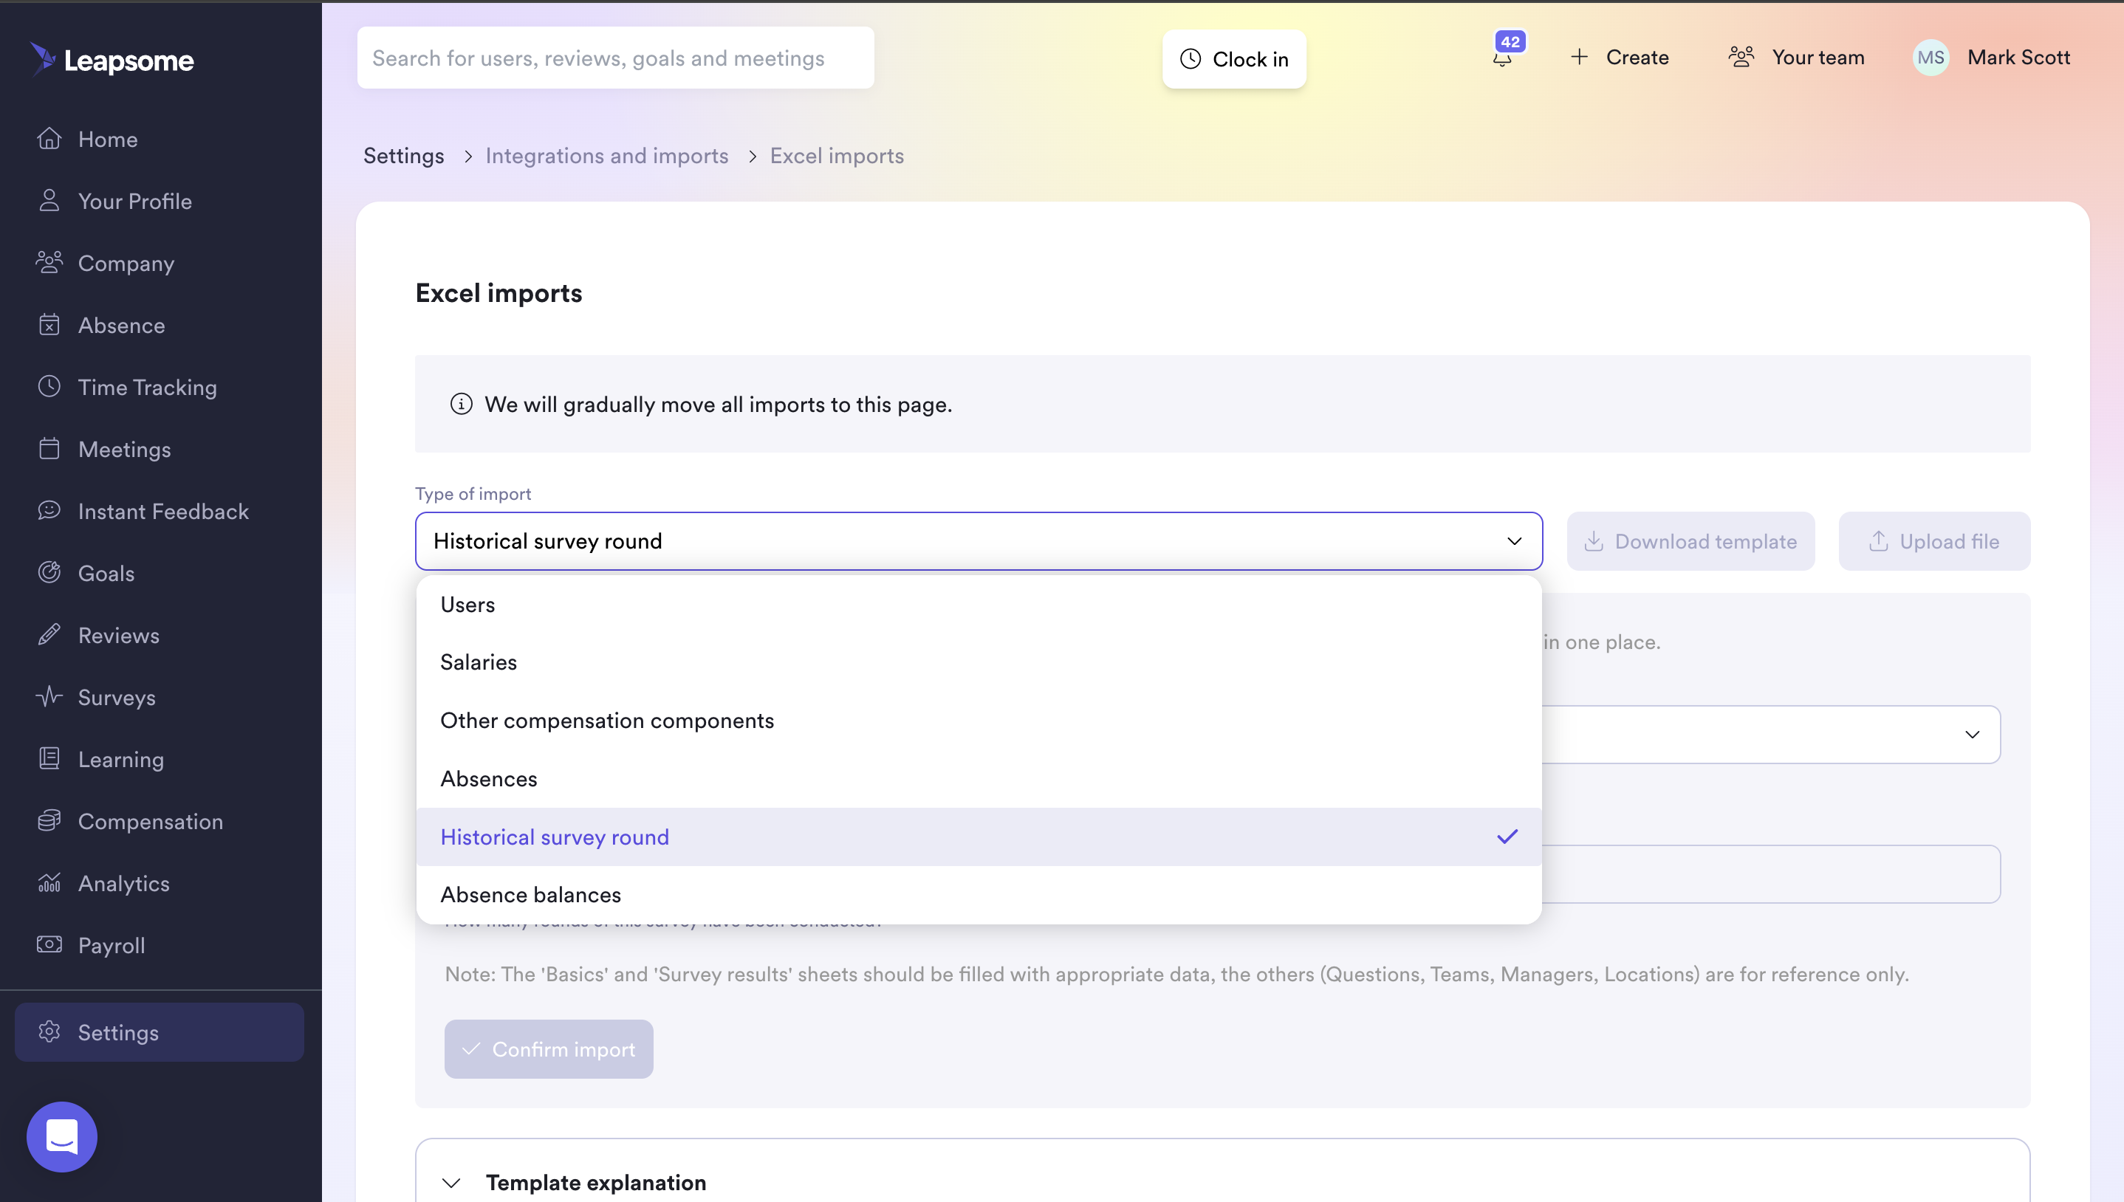Click the search field for users and reviews
Image resolution: width=2124 pixels, height=1202 pixels.
pos(616,58)
